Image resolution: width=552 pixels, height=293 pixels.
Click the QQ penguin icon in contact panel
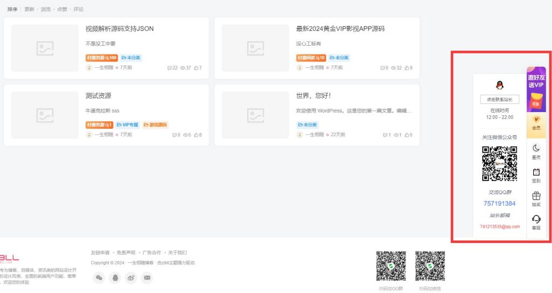tap(500, 85)
